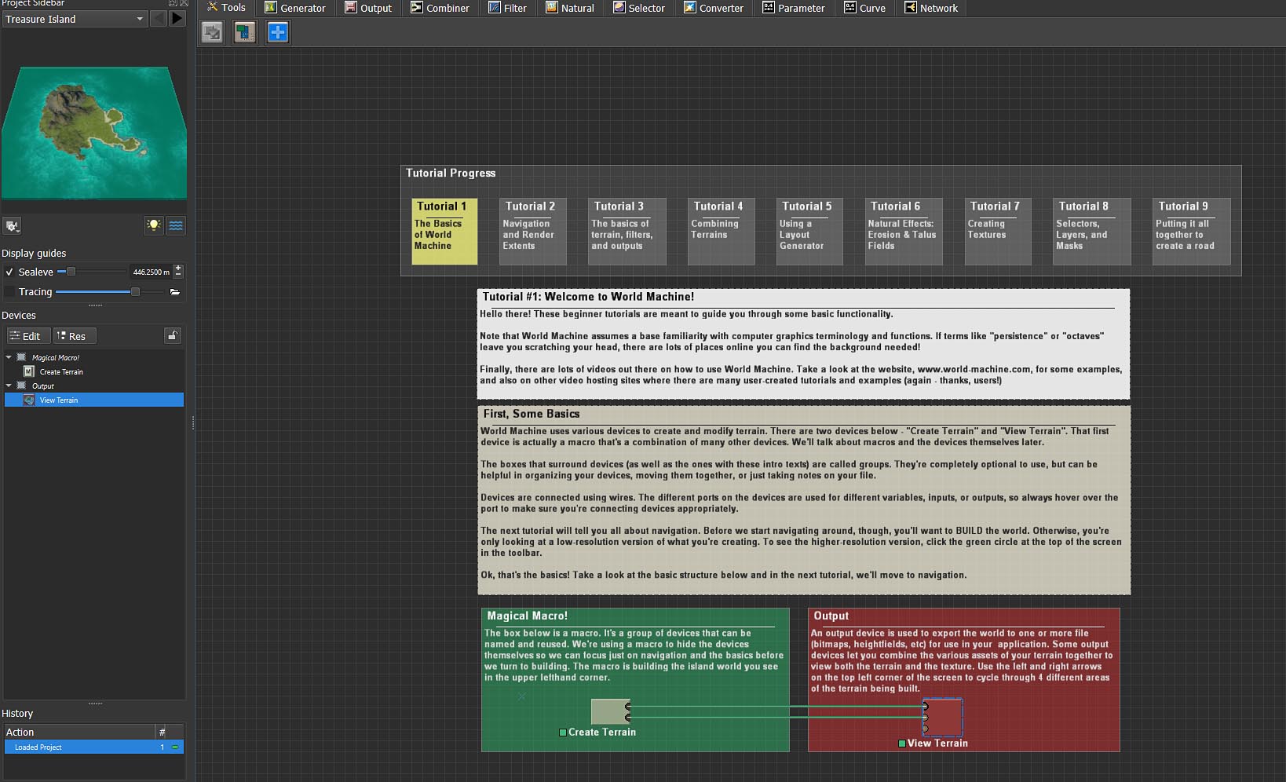Open the Generator tab
The image size is (1286, 782).
click(295, 8)
